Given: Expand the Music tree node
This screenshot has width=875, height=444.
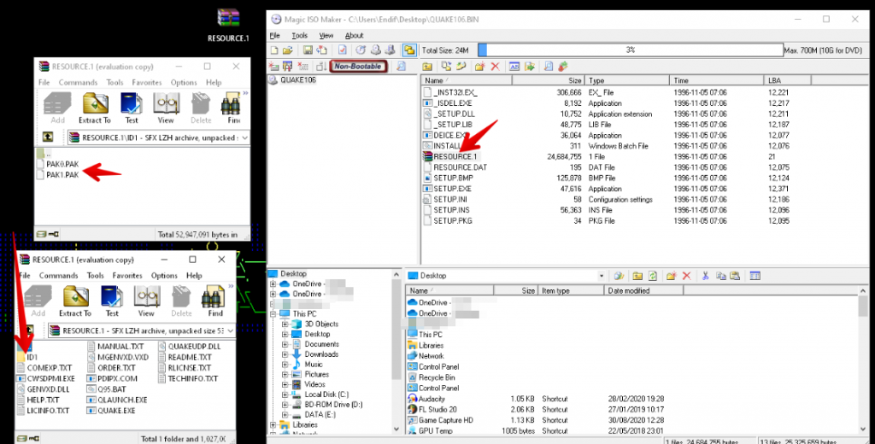Looking at the screenshot, I should [x=285, y=365].
